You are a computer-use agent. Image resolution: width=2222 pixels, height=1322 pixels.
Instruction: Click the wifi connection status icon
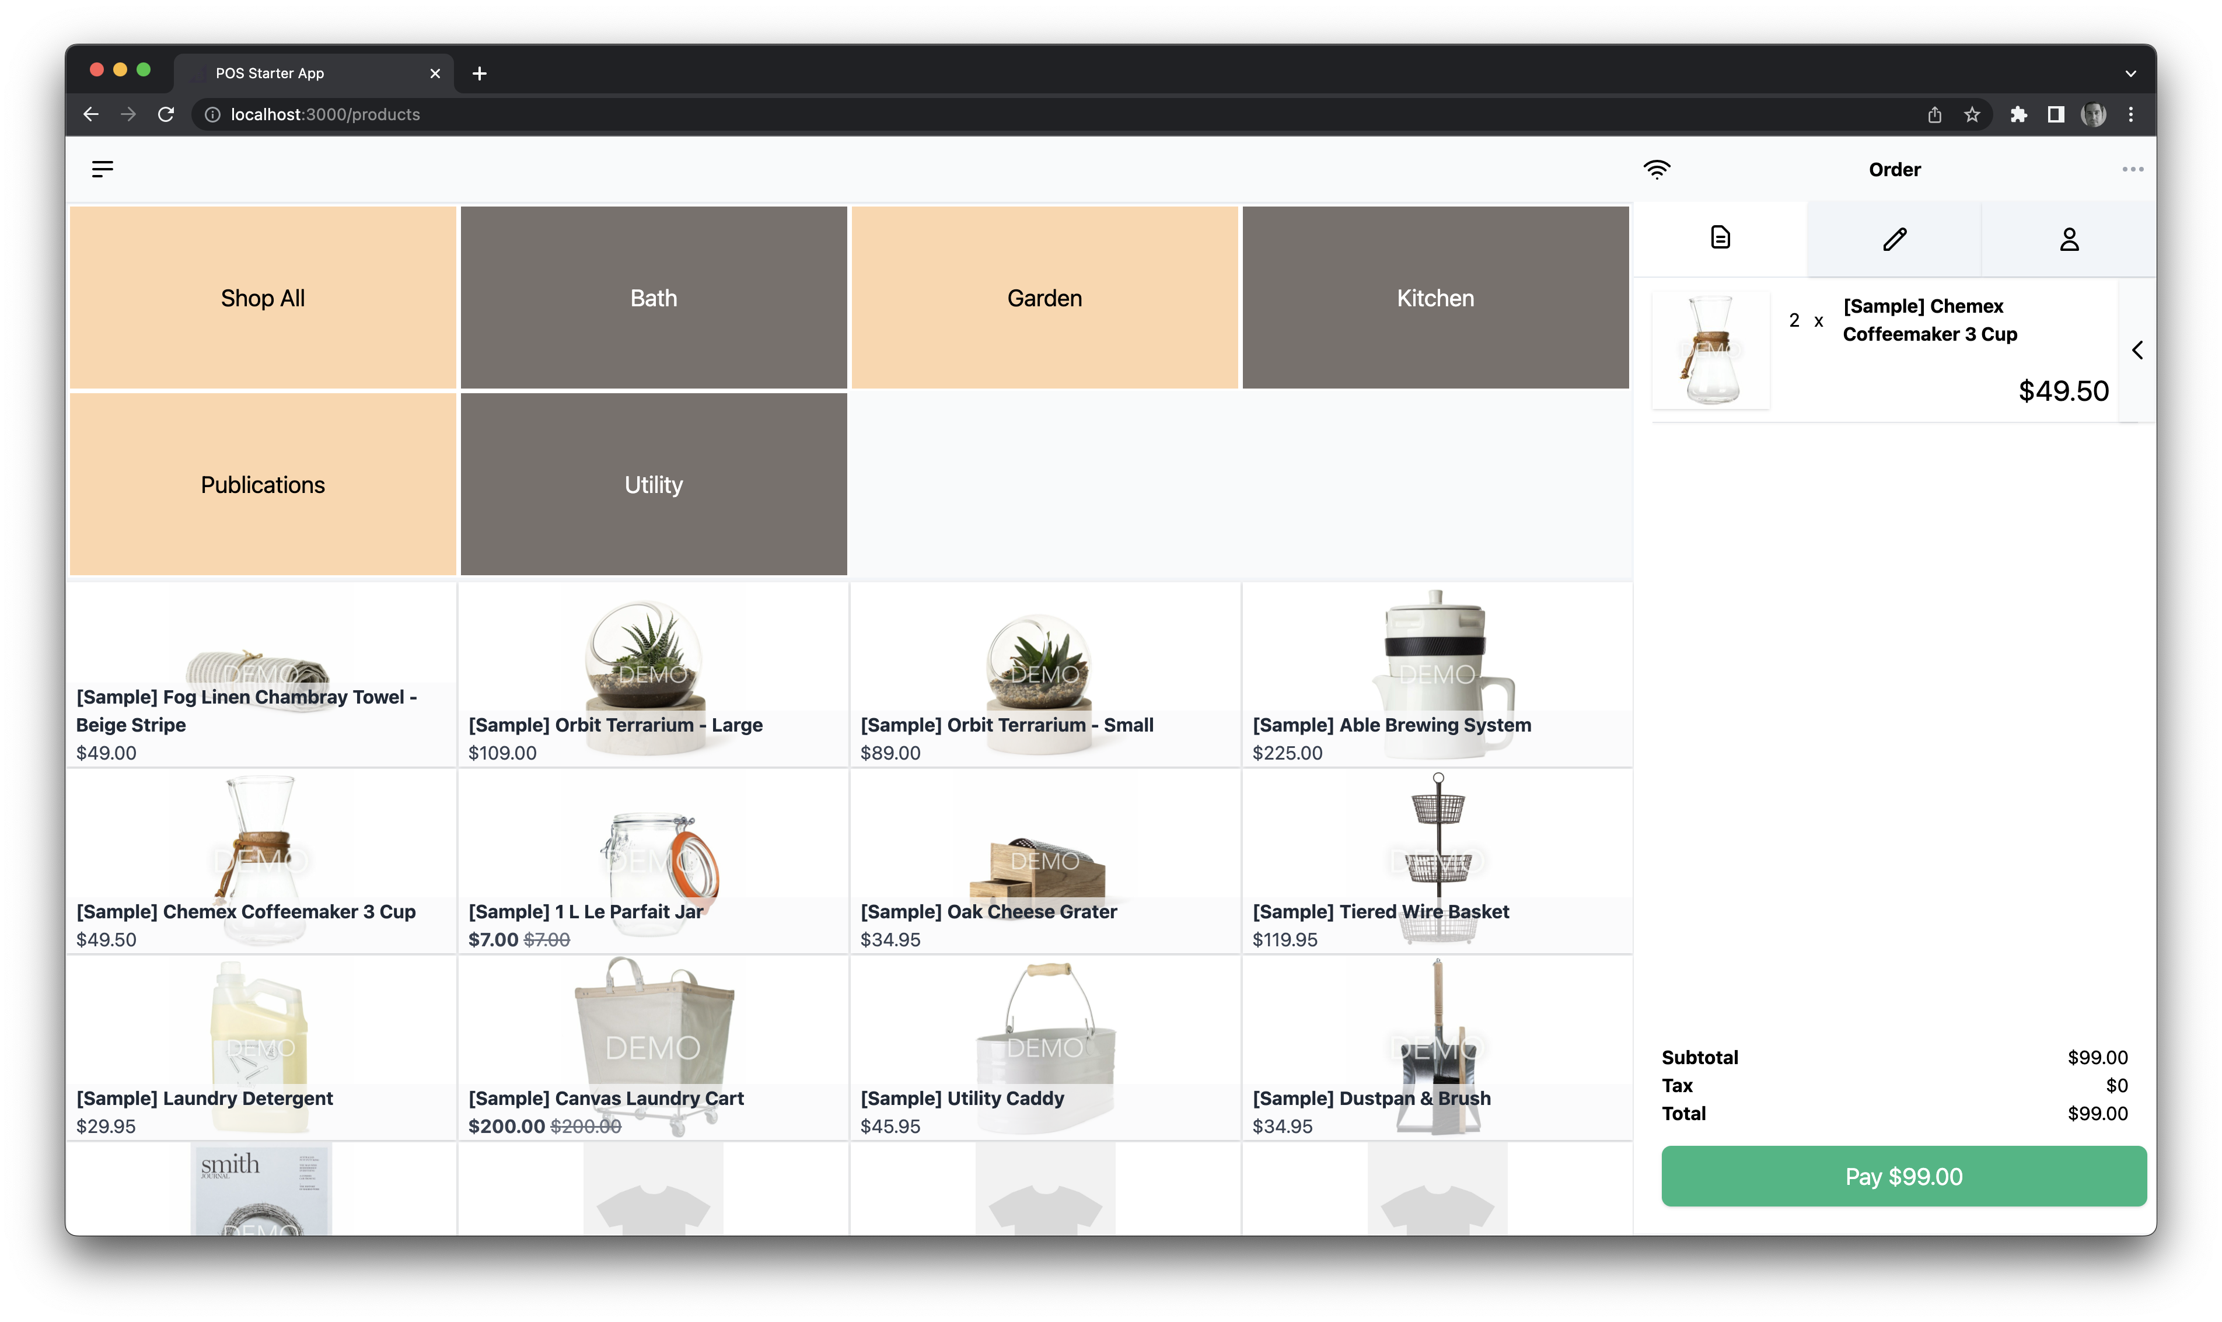(1656, 169)
